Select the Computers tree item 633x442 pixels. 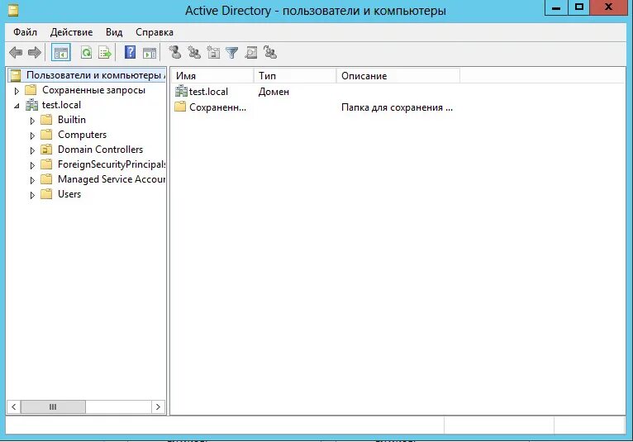pos(83,135)
